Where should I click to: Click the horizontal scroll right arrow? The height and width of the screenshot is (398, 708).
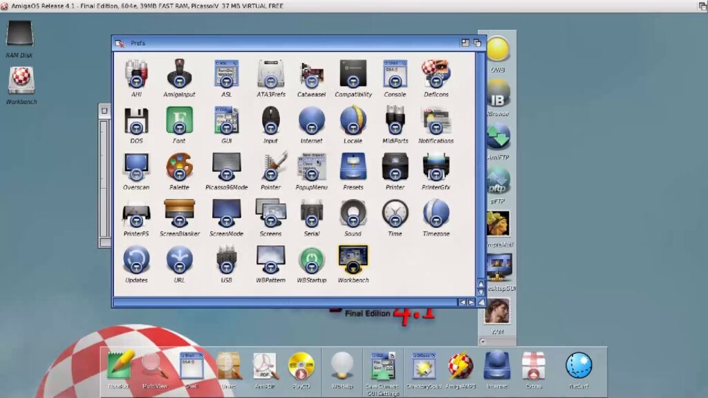472,302
